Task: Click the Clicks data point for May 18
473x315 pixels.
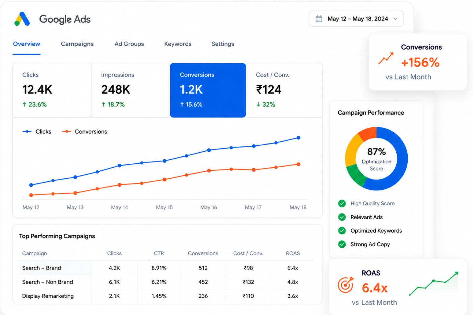Action: point(298,138)
